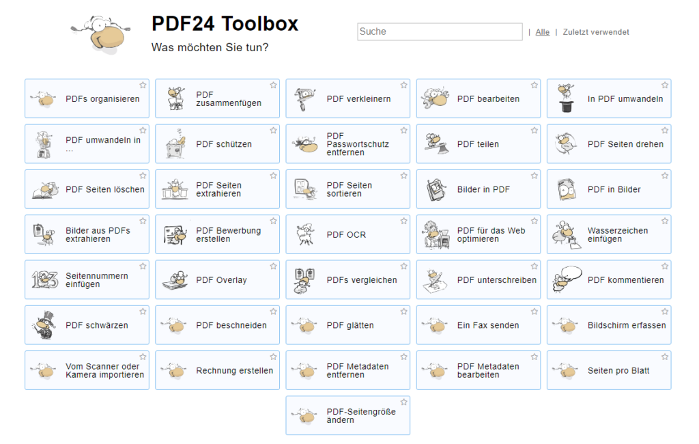Toggle favorite star on PDF bearbeiten
Image resolution: width=699 pixels, height=444 pixels.
tap(534, 85)
